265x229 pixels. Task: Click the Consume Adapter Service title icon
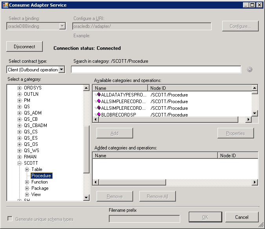point(5,5)
